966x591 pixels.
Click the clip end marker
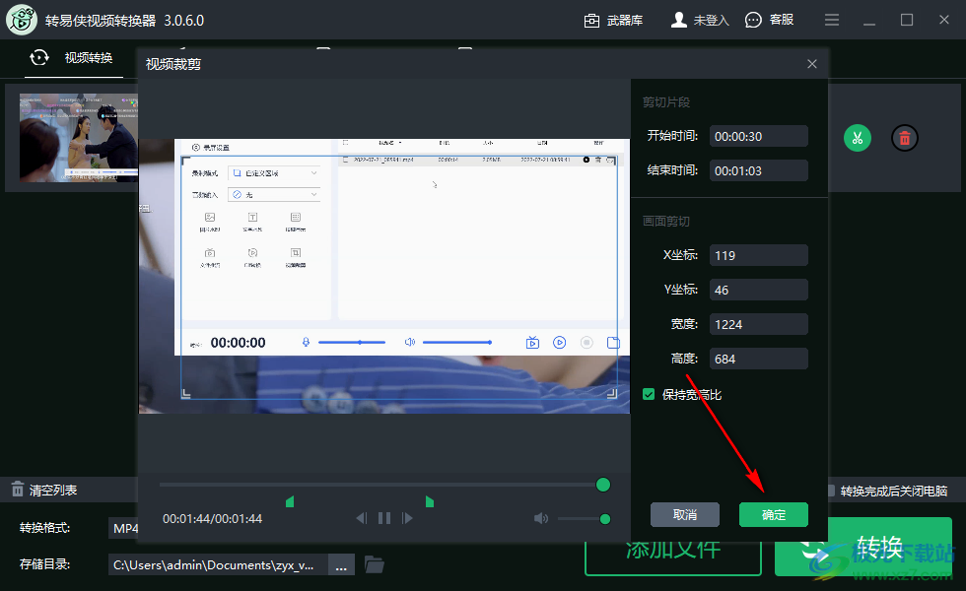pos(430,501)
